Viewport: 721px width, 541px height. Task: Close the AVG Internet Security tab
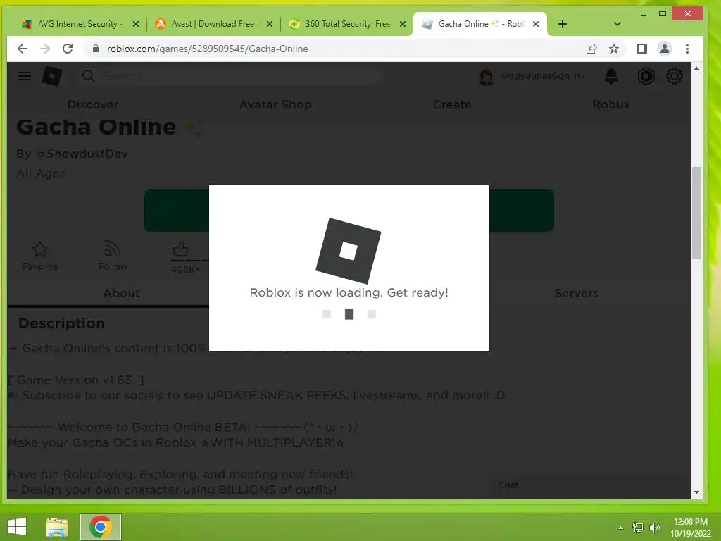point(136,24)
